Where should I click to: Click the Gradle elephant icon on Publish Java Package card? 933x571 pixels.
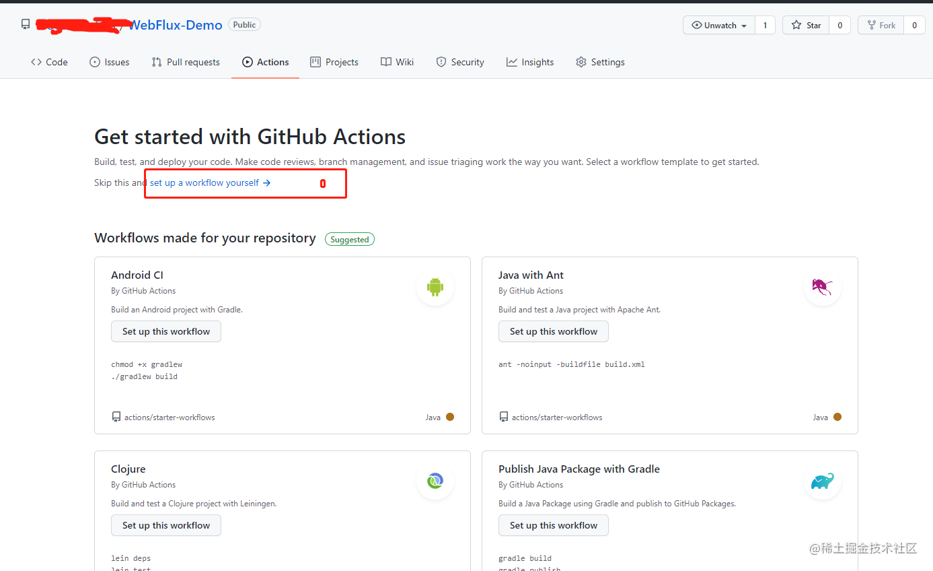point(823,481)
